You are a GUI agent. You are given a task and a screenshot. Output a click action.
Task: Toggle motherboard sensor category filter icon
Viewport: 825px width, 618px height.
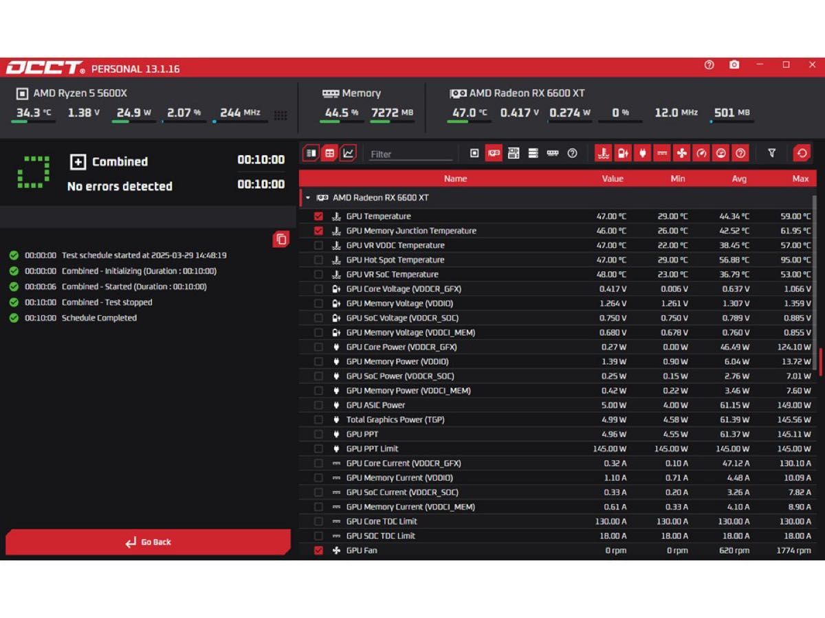[514, 153]
